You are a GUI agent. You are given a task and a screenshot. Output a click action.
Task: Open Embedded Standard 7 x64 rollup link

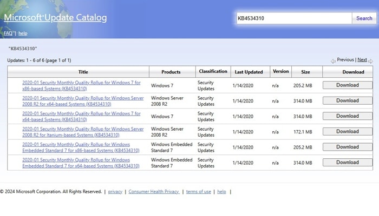pyautogui.click(x=81, y=163)
